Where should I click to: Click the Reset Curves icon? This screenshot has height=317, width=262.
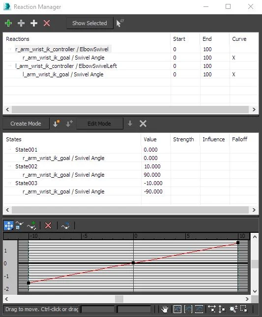click(65, 225)
